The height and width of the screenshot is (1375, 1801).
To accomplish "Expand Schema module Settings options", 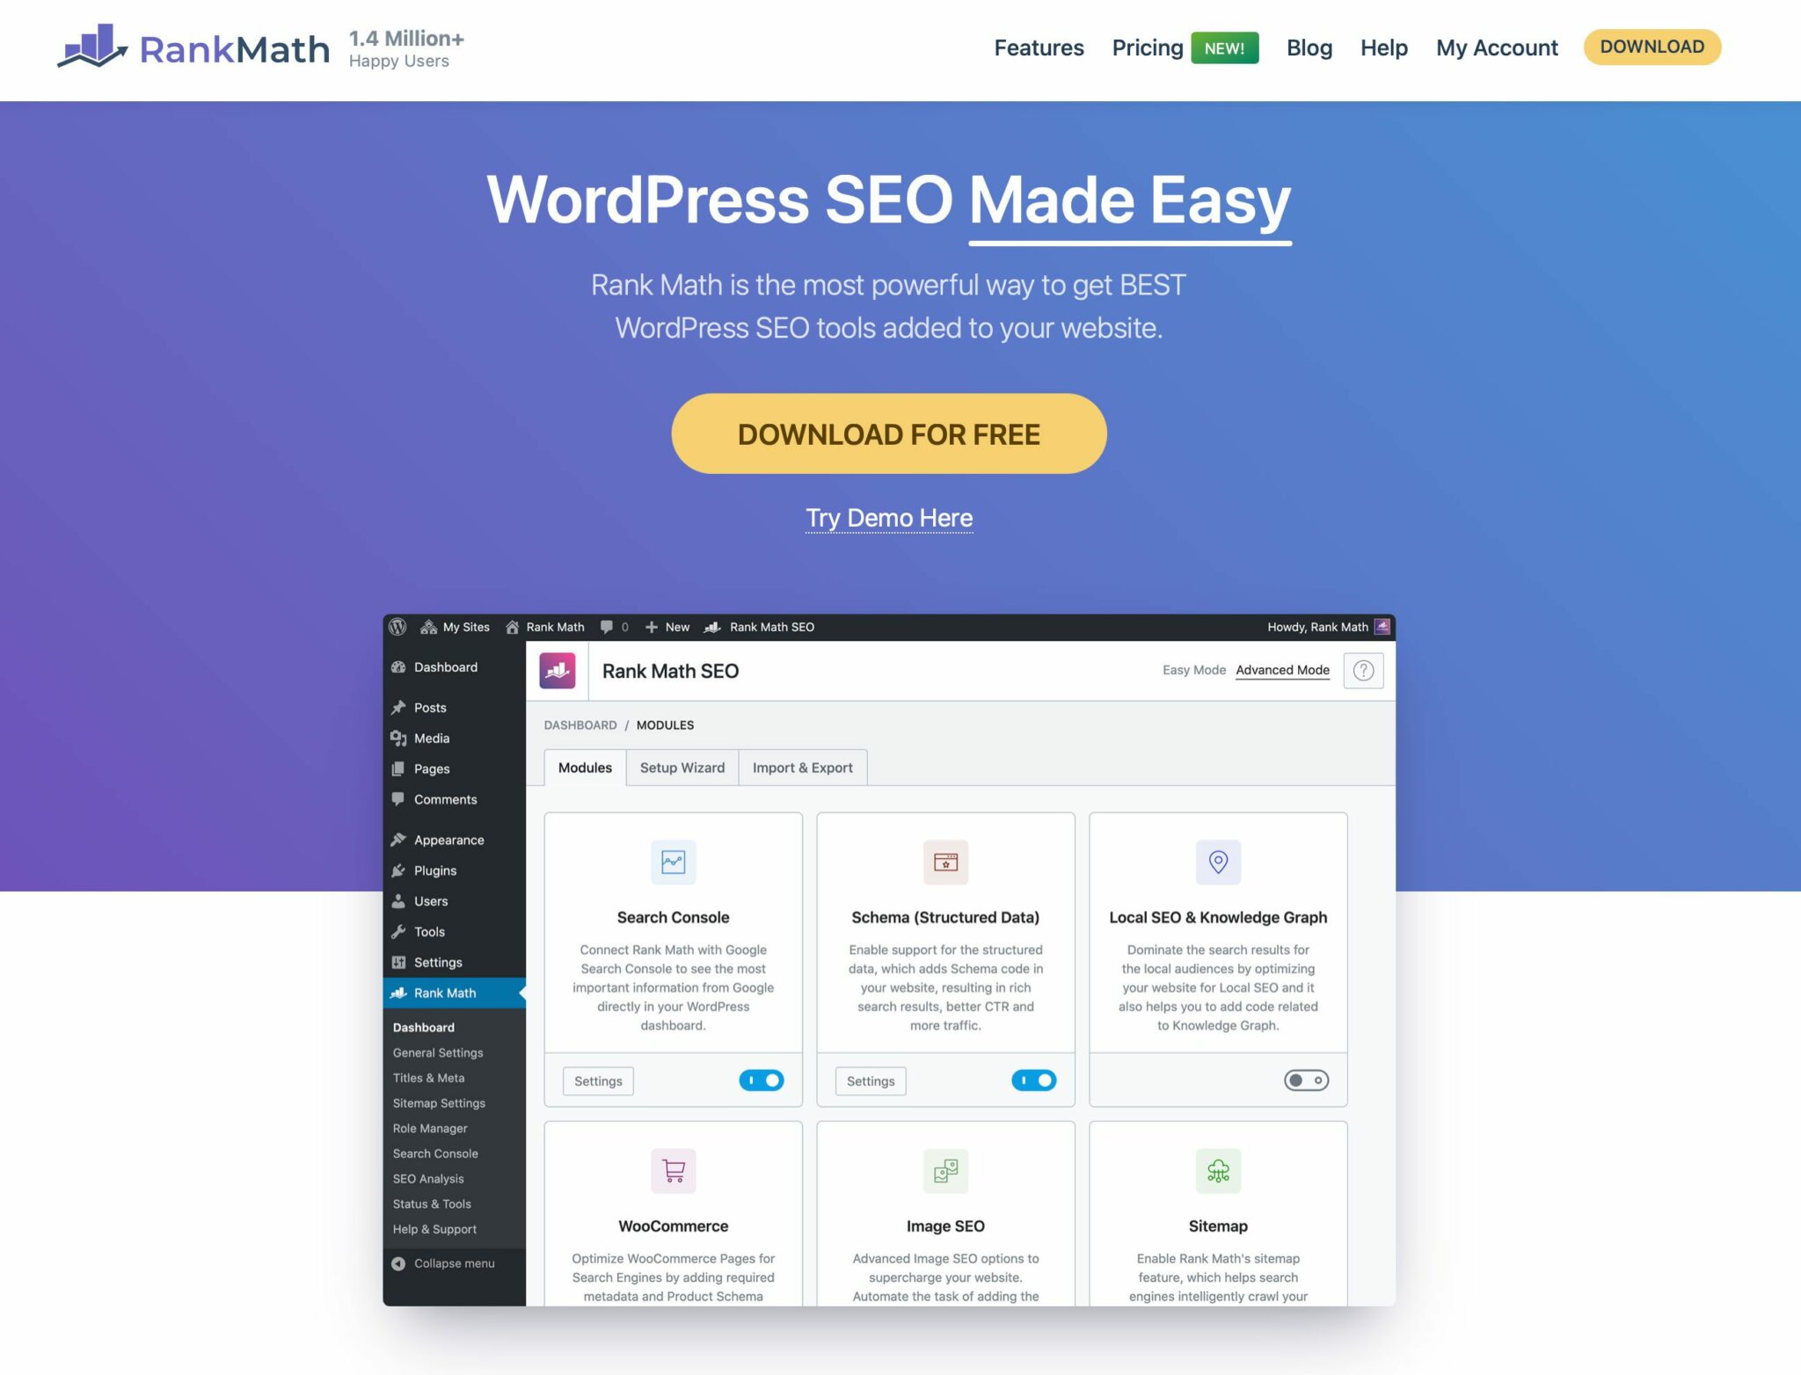I will 868,1079.
